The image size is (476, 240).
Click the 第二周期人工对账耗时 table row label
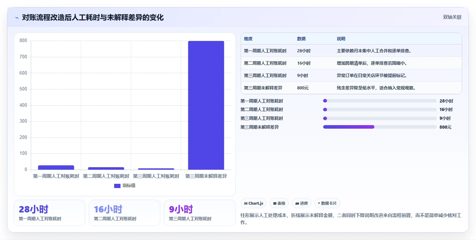pyautogui.click(x=265, y=63)
